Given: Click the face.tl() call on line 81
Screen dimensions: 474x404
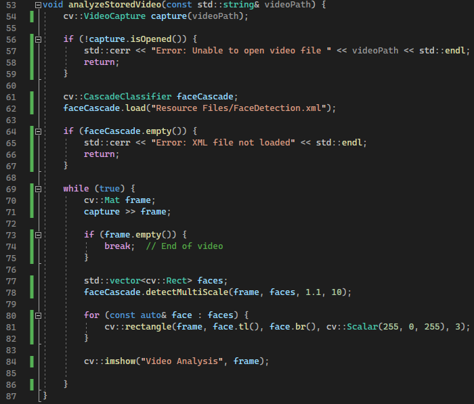Looking at the screenshot, I should [x=236, y=326].
